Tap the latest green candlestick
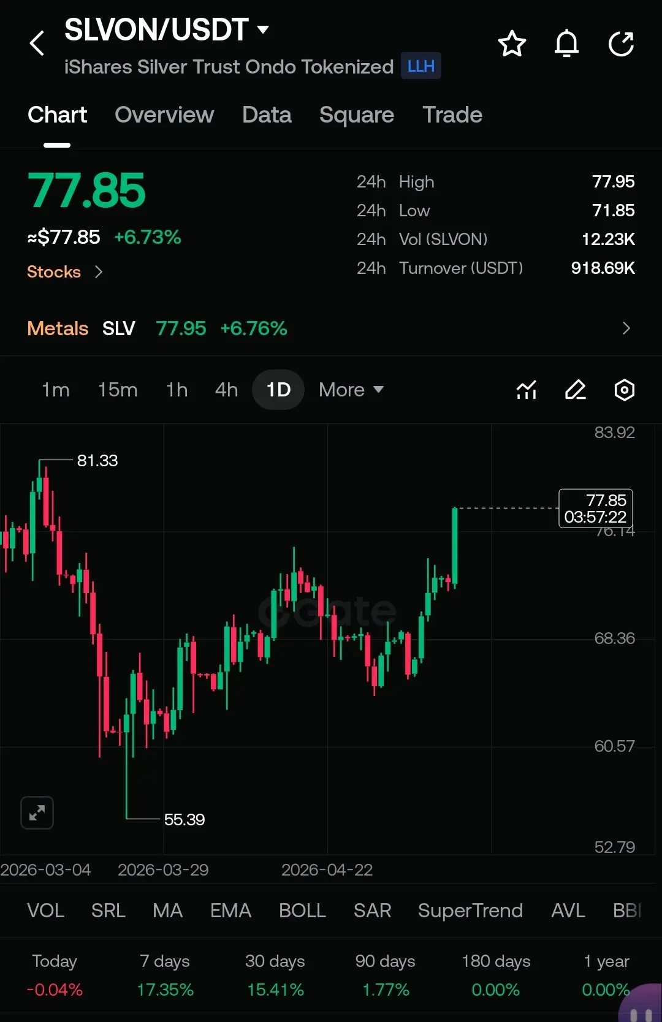 (x=455, y=547)
